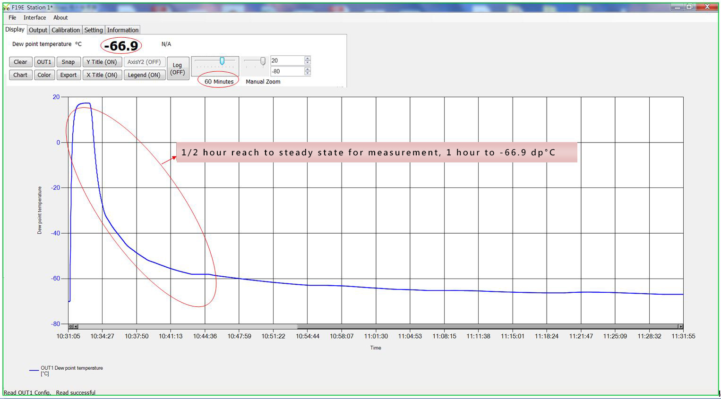The width and height of the screenshot is (721, 399).
Task: Toggle the X Title (ON) button
Action: coord(102,75)
